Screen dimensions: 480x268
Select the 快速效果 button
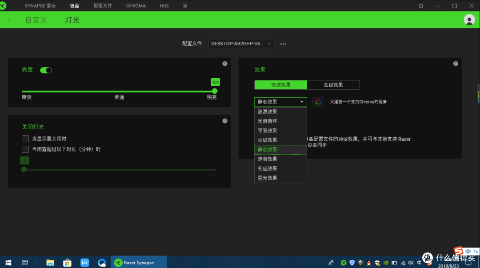(x=281, y=85)
